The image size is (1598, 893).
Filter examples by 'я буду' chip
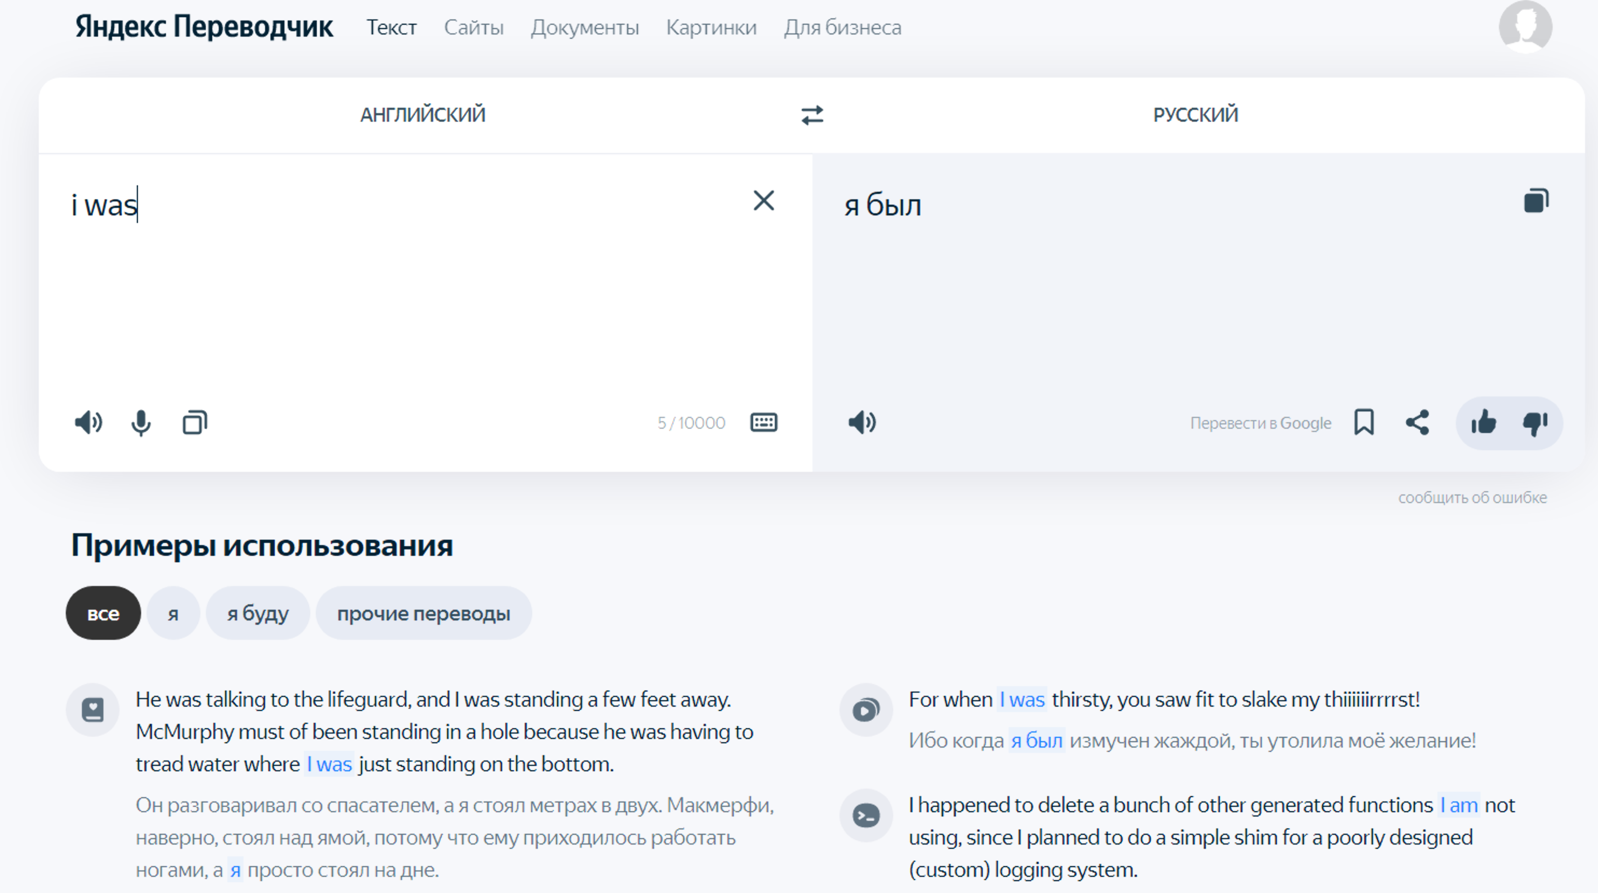point(258,613)
